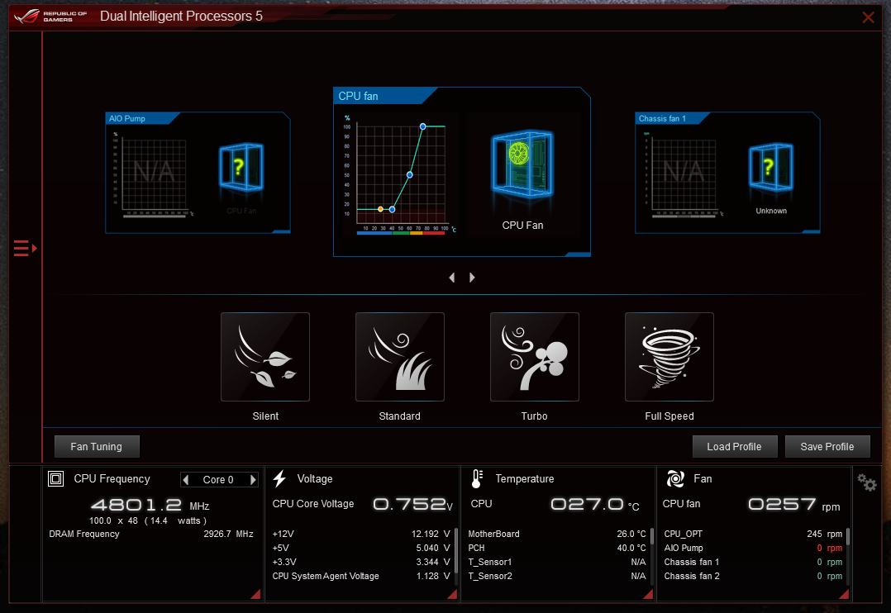Screen dimensions: 891x613
Task: Expand the Temperature panel corner triangle
Action: click(x=648, y=594)
